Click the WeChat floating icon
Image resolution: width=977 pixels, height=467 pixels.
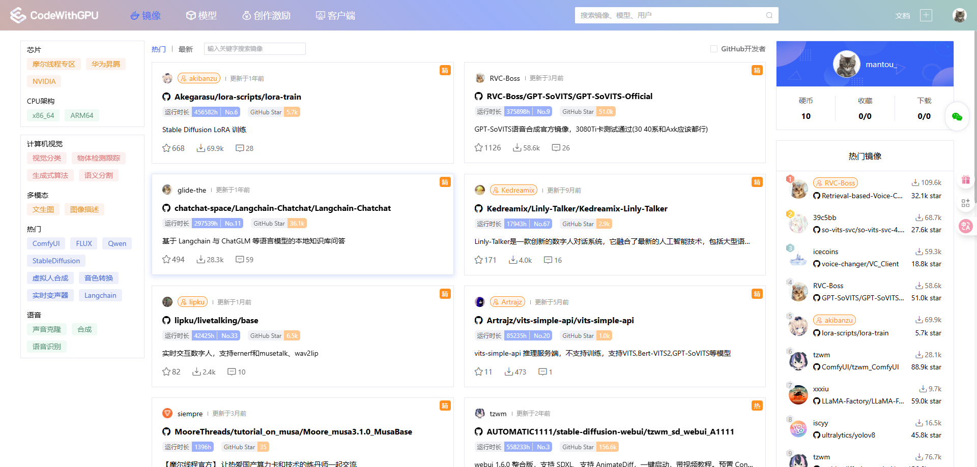click(x=957, y=117)
